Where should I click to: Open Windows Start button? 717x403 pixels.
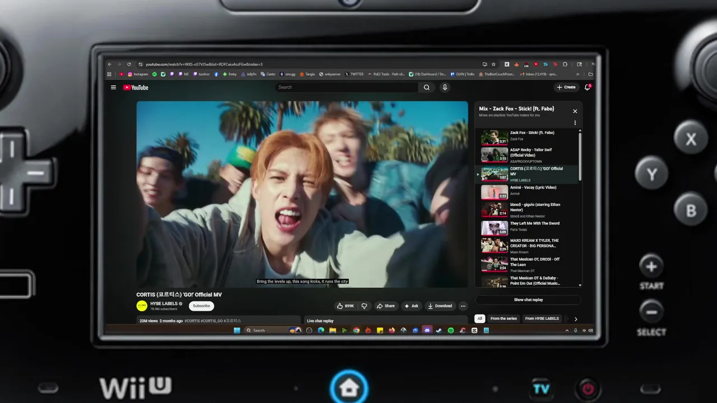[237, 330]
